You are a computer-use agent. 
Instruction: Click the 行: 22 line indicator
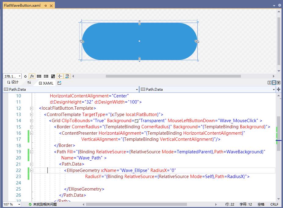pyautogui.click(x=230, y=204)
